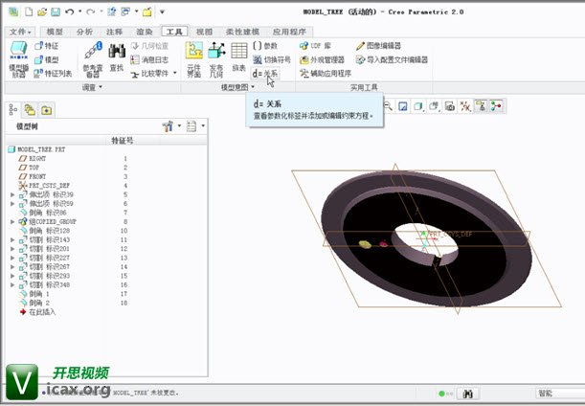Screen dimensions: 585x406
Task: Open the 图像编辑器
Action: pyautogui.click(x=378, y=46)
